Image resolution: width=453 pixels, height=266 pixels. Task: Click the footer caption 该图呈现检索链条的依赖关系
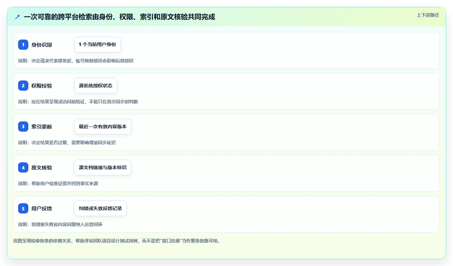pos(42,241)
